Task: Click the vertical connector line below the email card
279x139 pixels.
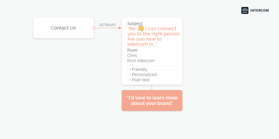Action: (x=152, y=88)
